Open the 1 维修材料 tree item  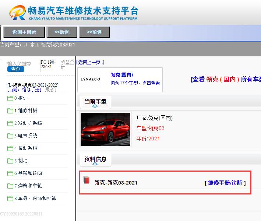[x=26, y=111]
